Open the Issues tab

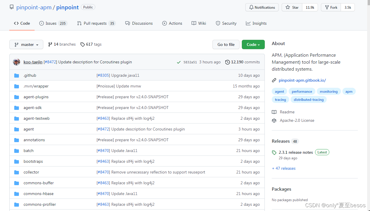pos(53,23)
